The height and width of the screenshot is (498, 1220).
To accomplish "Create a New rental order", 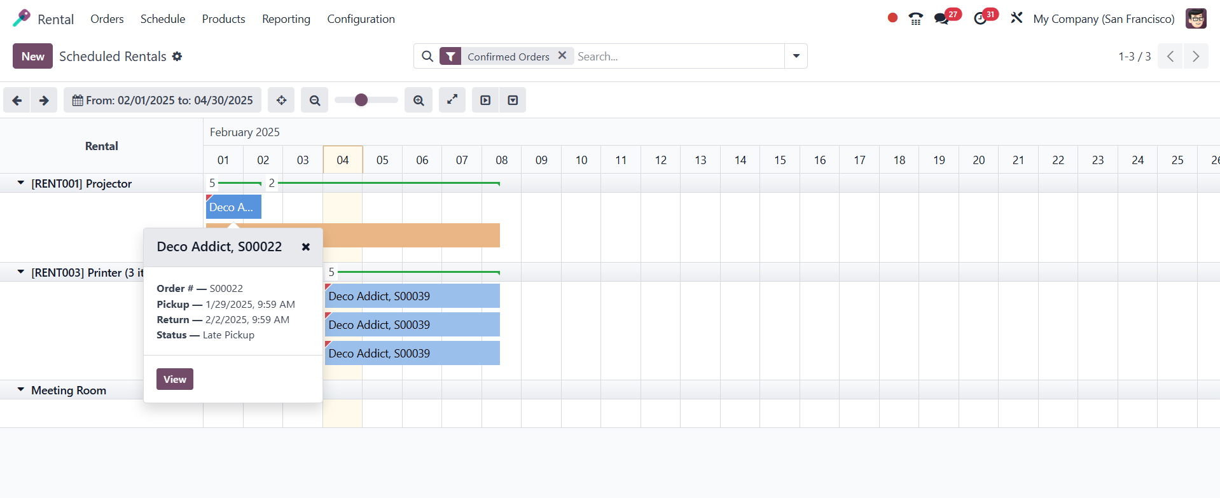I will click(32, 56).
